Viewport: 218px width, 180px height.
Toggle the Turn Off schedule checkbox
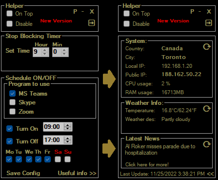pyautogui.click(x=9, y=141)
